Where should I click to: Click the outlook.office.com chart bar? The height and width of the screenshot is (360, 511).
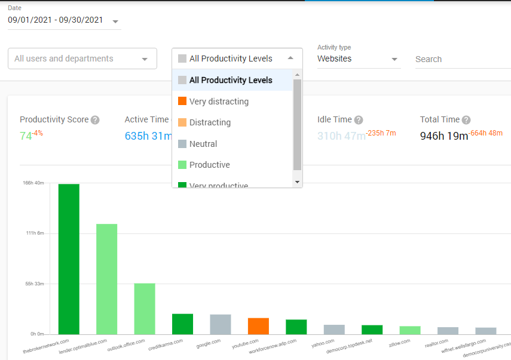pyautogui.click(x=145, y=309)
